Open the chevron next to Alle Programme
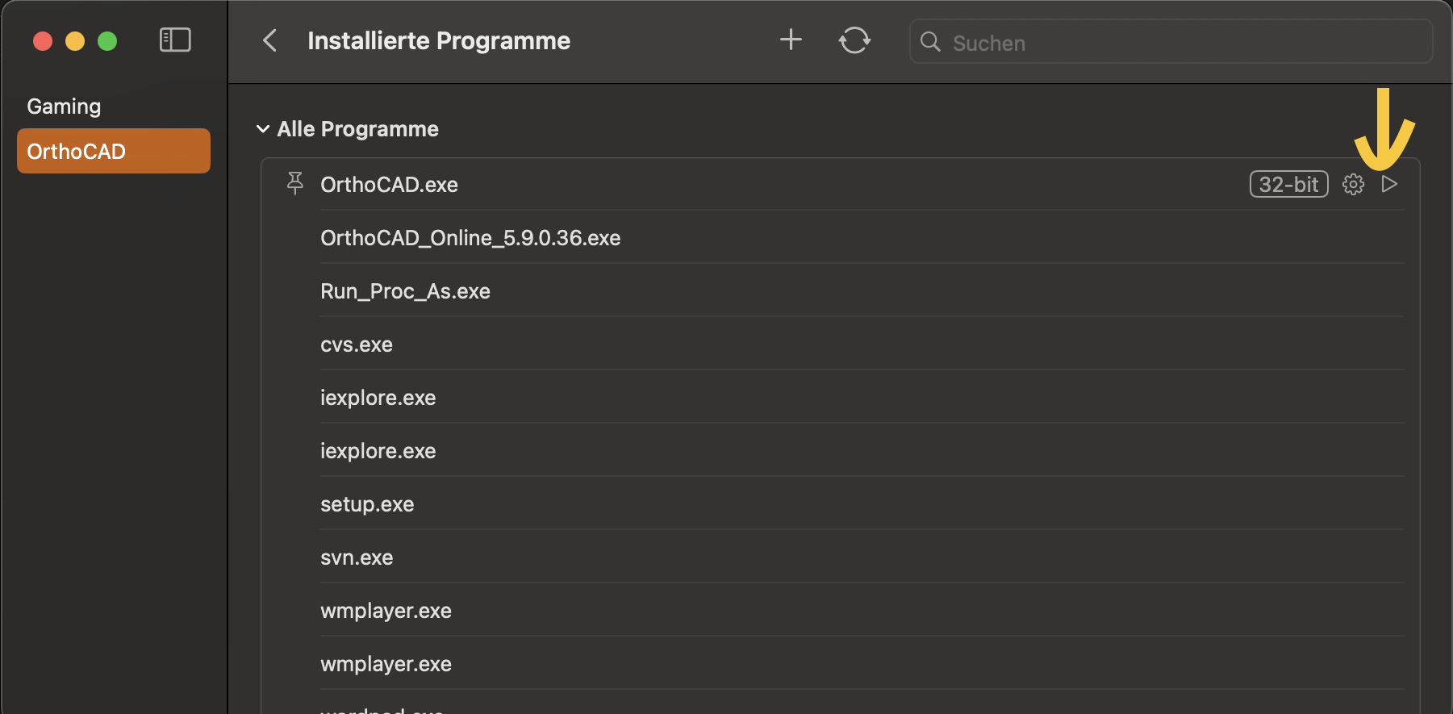Viewport: 1453px width, 714px height. [x=263, y=128]
